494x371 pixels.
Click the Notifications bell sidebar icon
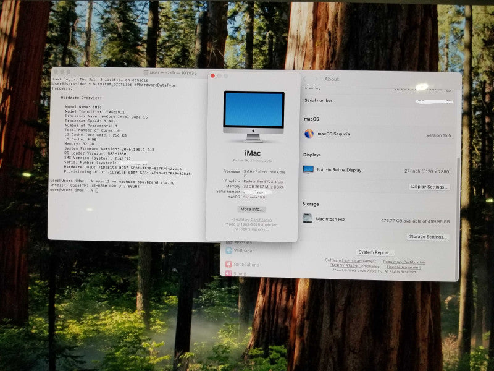click(228, 265)
